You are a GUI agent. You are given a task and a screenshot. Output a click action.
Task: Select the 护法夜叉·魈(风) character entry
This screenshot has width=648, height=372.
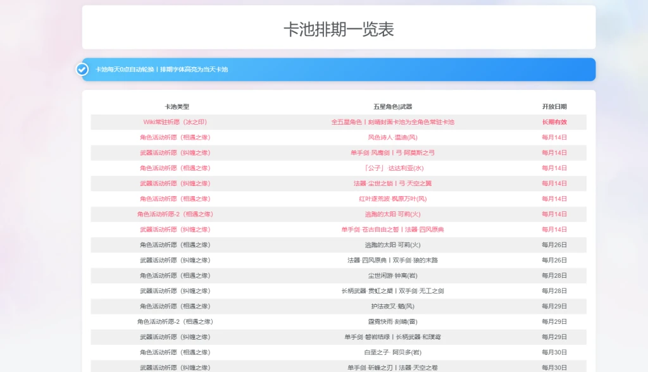tap(392, 306)
